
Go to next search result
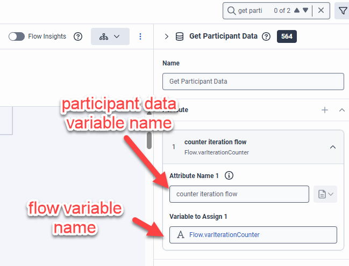coord(305,10)
